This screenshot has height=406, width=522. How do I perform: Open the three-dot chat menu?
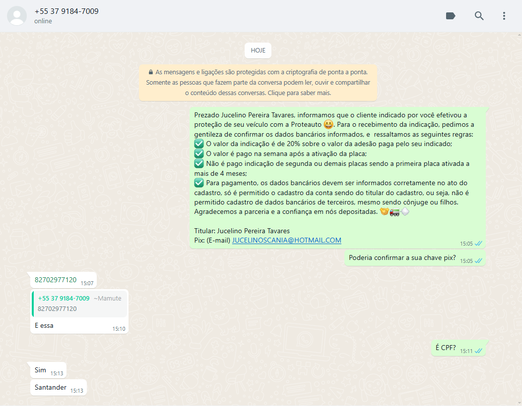point(504,16)
